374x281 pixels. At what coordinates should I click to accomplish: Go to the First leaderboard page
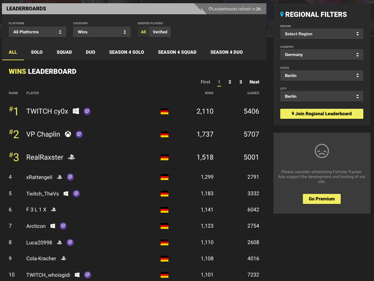click(205, 82)
